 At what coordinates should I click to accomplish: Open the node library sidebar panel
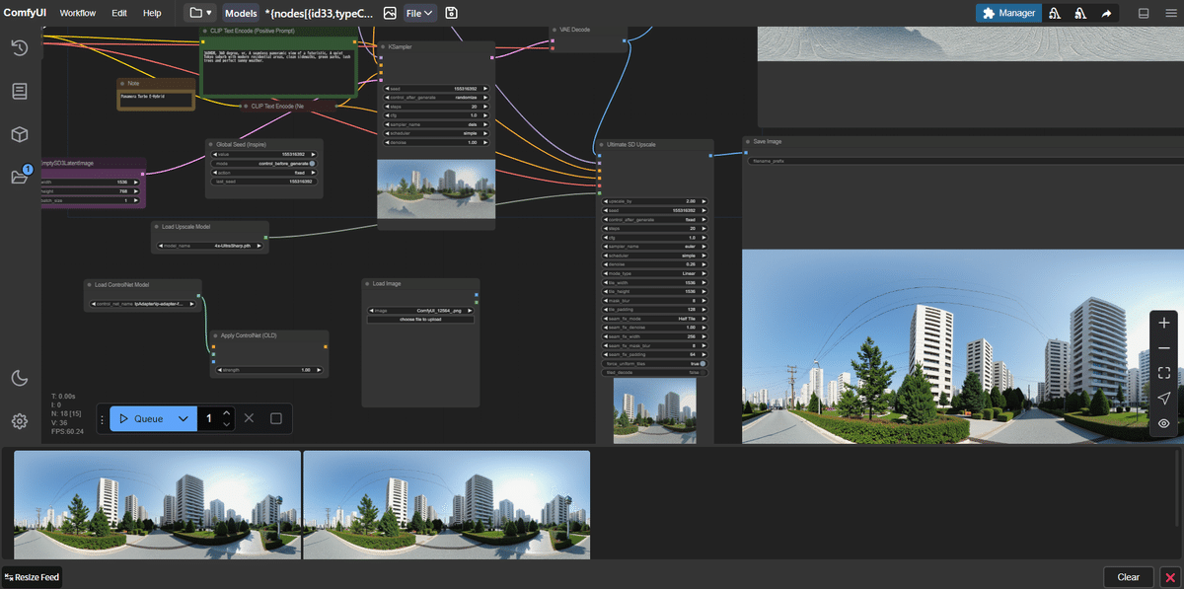(20, 91)
